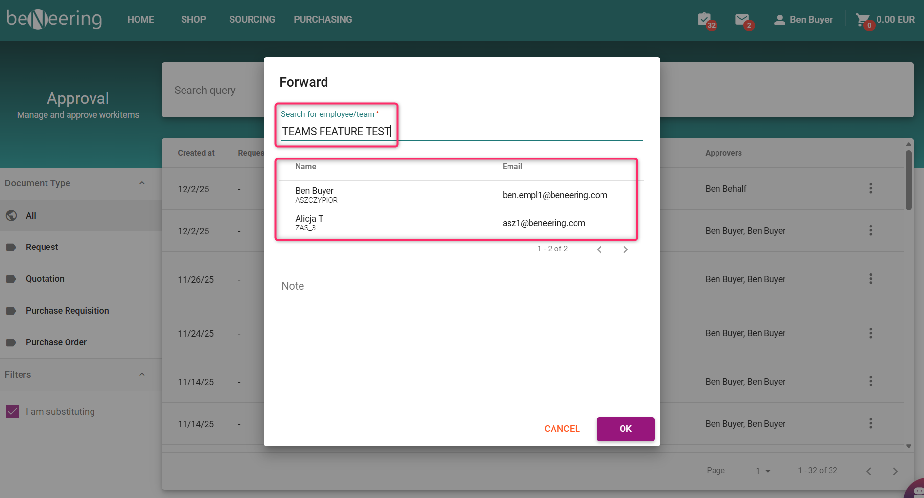Go to previous page of employee results
The width and height of the screenshot is (924, 498).
599,249
